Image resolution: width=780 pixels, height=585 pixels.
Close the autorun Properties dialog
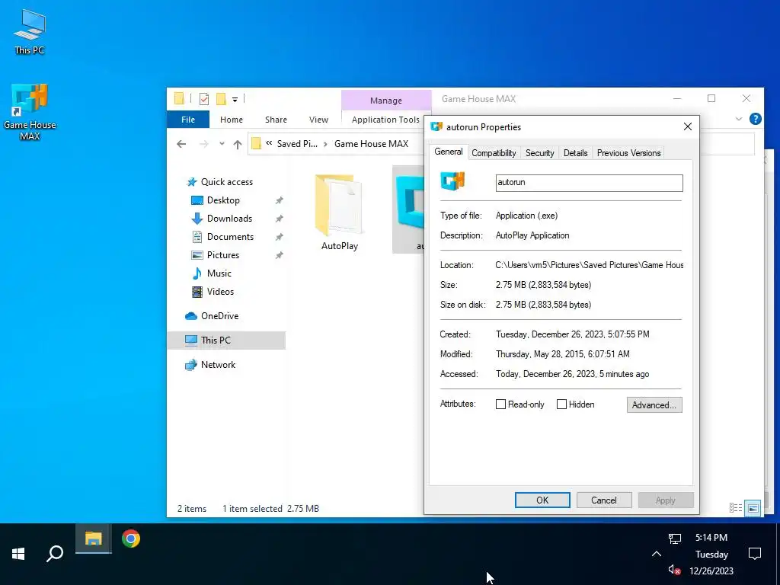click(688, 127)
